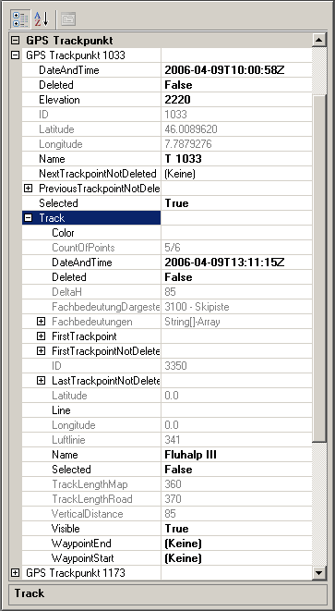
Task: Select the String[]-Array value text
Action: 192,322
